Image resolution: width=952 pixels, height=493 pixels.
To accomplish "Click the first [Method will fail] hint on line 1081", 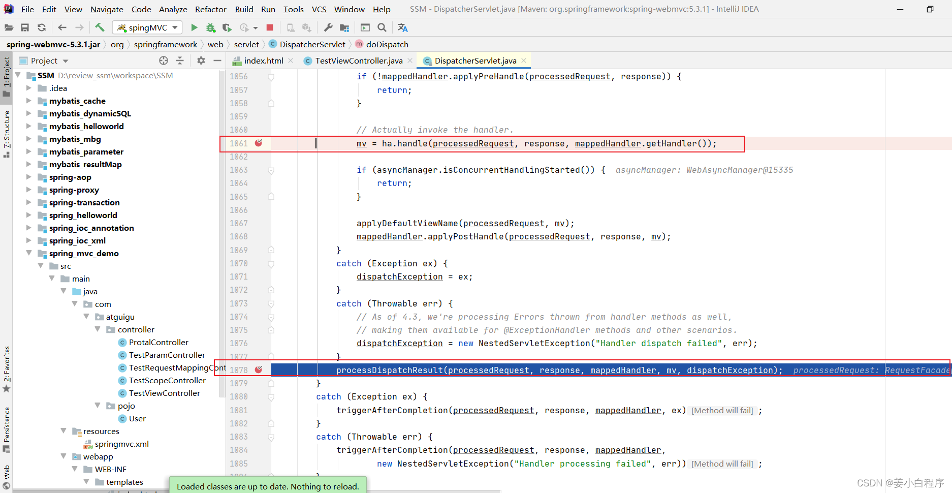I will [x=722, y=410].
